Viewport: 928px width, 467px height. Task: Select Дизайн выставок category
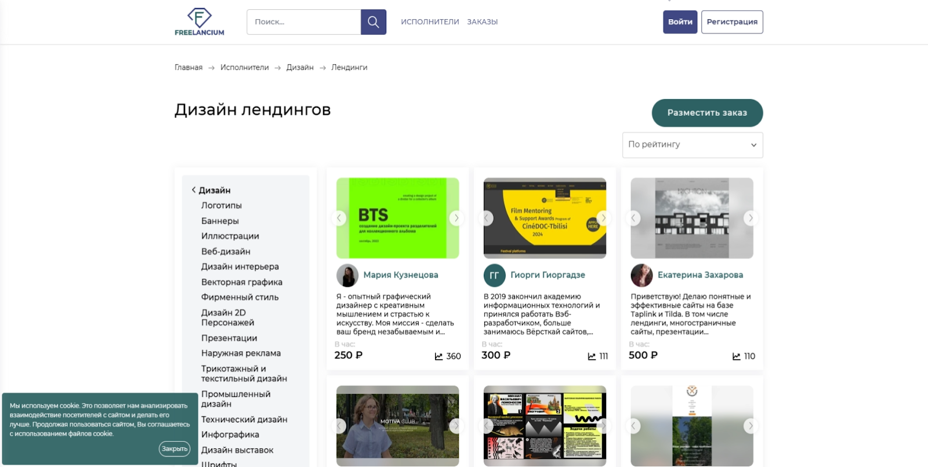[x=237, y=451]
